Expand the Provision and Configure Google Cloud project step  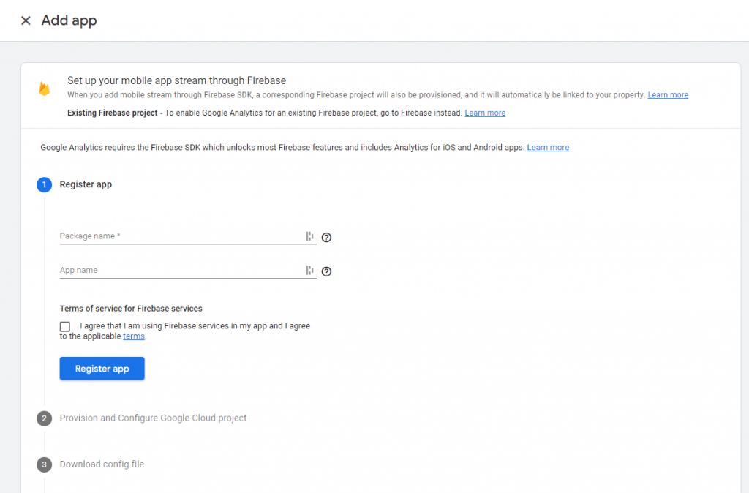(153, 418)
